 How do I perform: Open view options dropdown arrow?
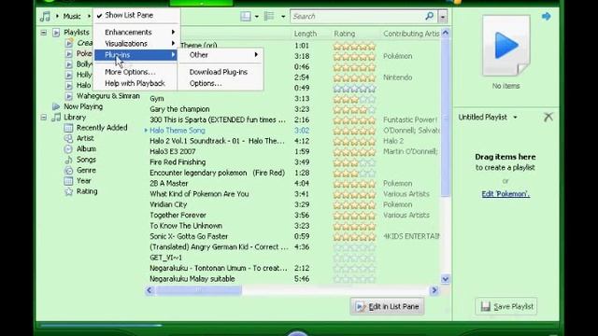tap(283, 17)
